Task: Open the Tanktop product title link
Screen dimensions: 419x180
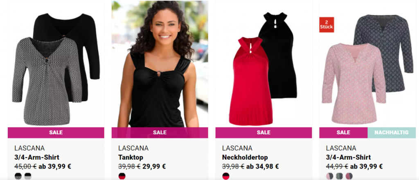Action: click(x=131, y=157)
